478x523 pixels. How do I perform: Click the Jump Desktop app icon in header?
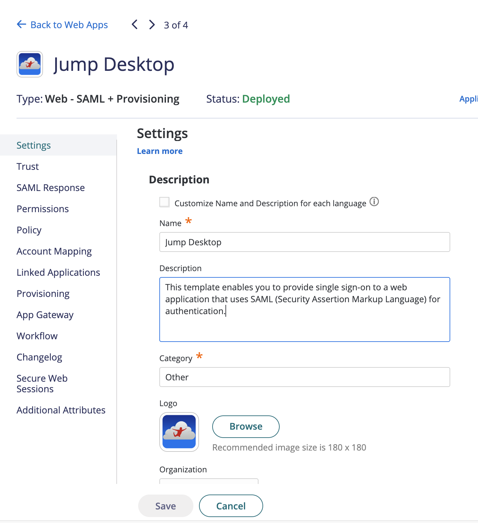30,64
